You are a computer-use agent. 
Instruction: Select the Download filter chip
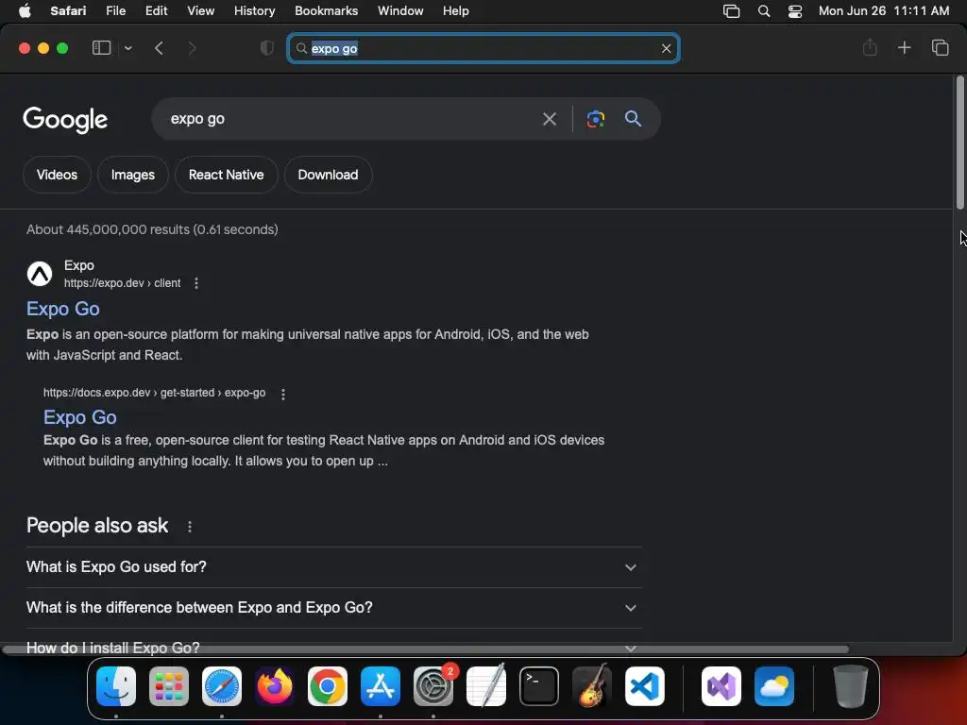(x=328, y=175)
